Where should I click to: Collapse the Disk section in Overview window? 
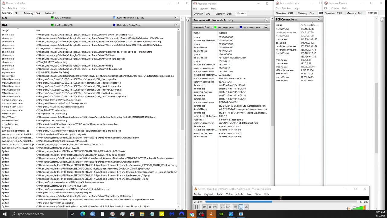176,25
